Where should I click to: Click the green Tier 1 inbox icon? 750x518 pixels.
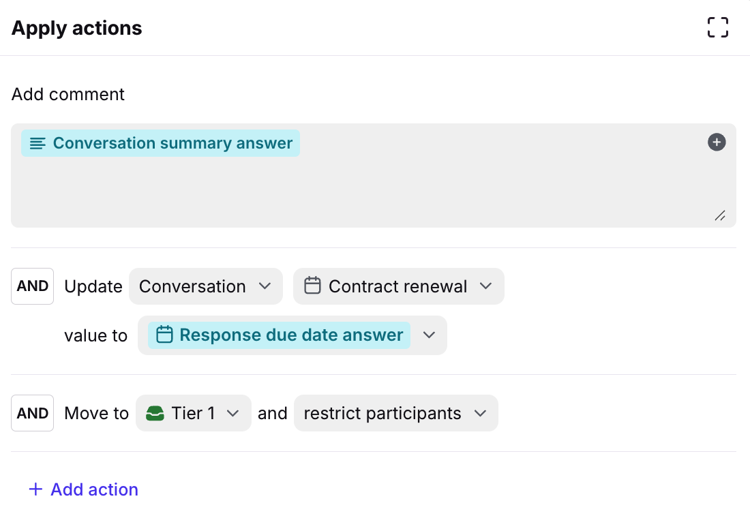pyautogui.click(x=155, y=413)
